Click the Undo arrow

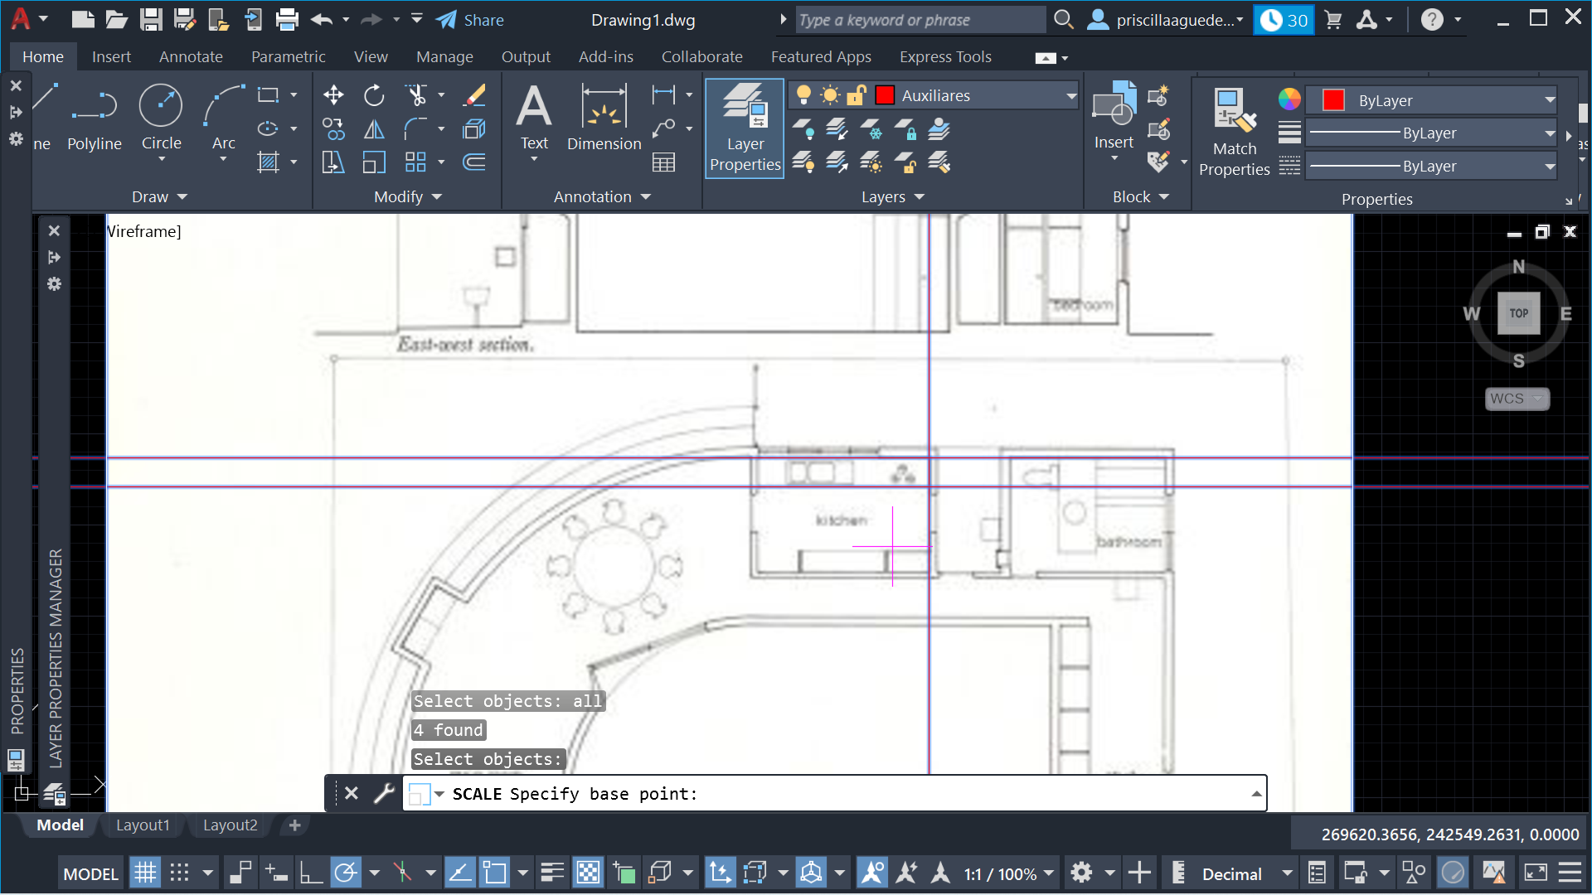(322, 20)
